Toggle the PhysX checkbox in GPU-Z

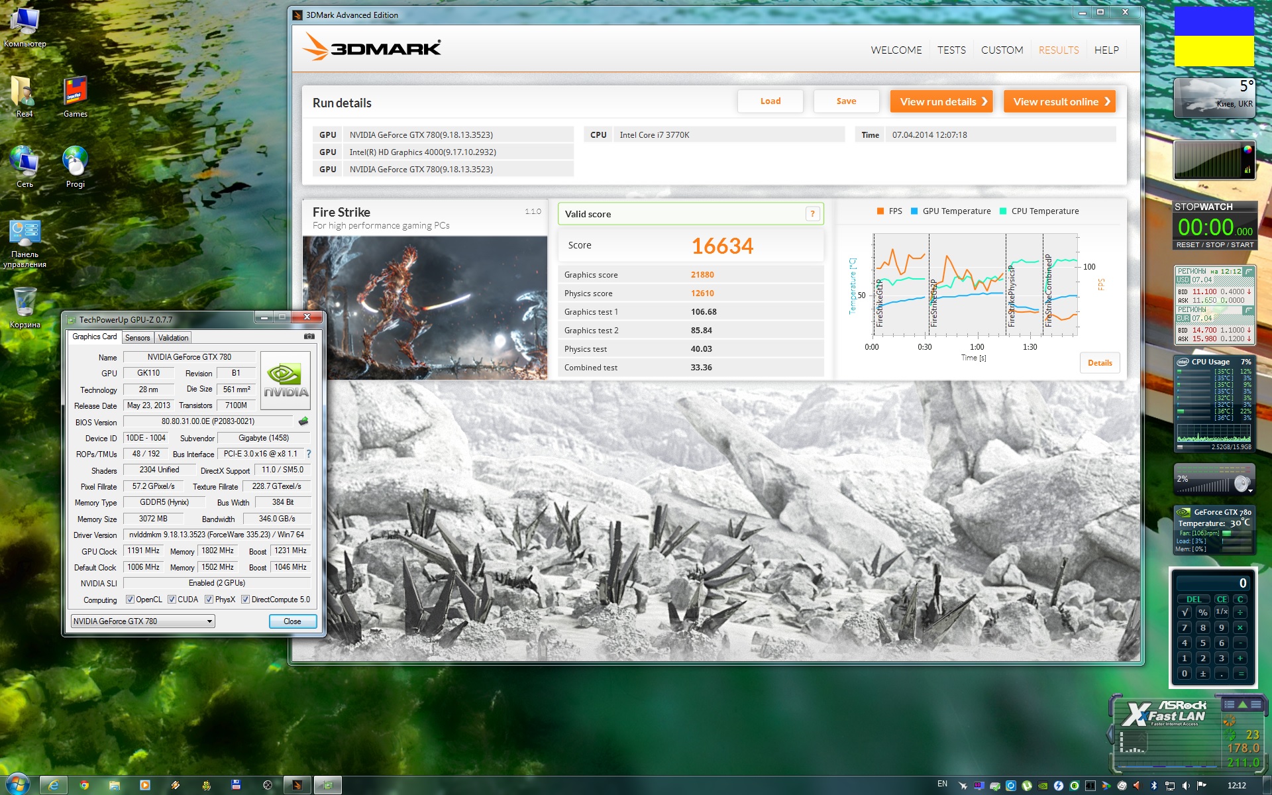tap(209, 600)
